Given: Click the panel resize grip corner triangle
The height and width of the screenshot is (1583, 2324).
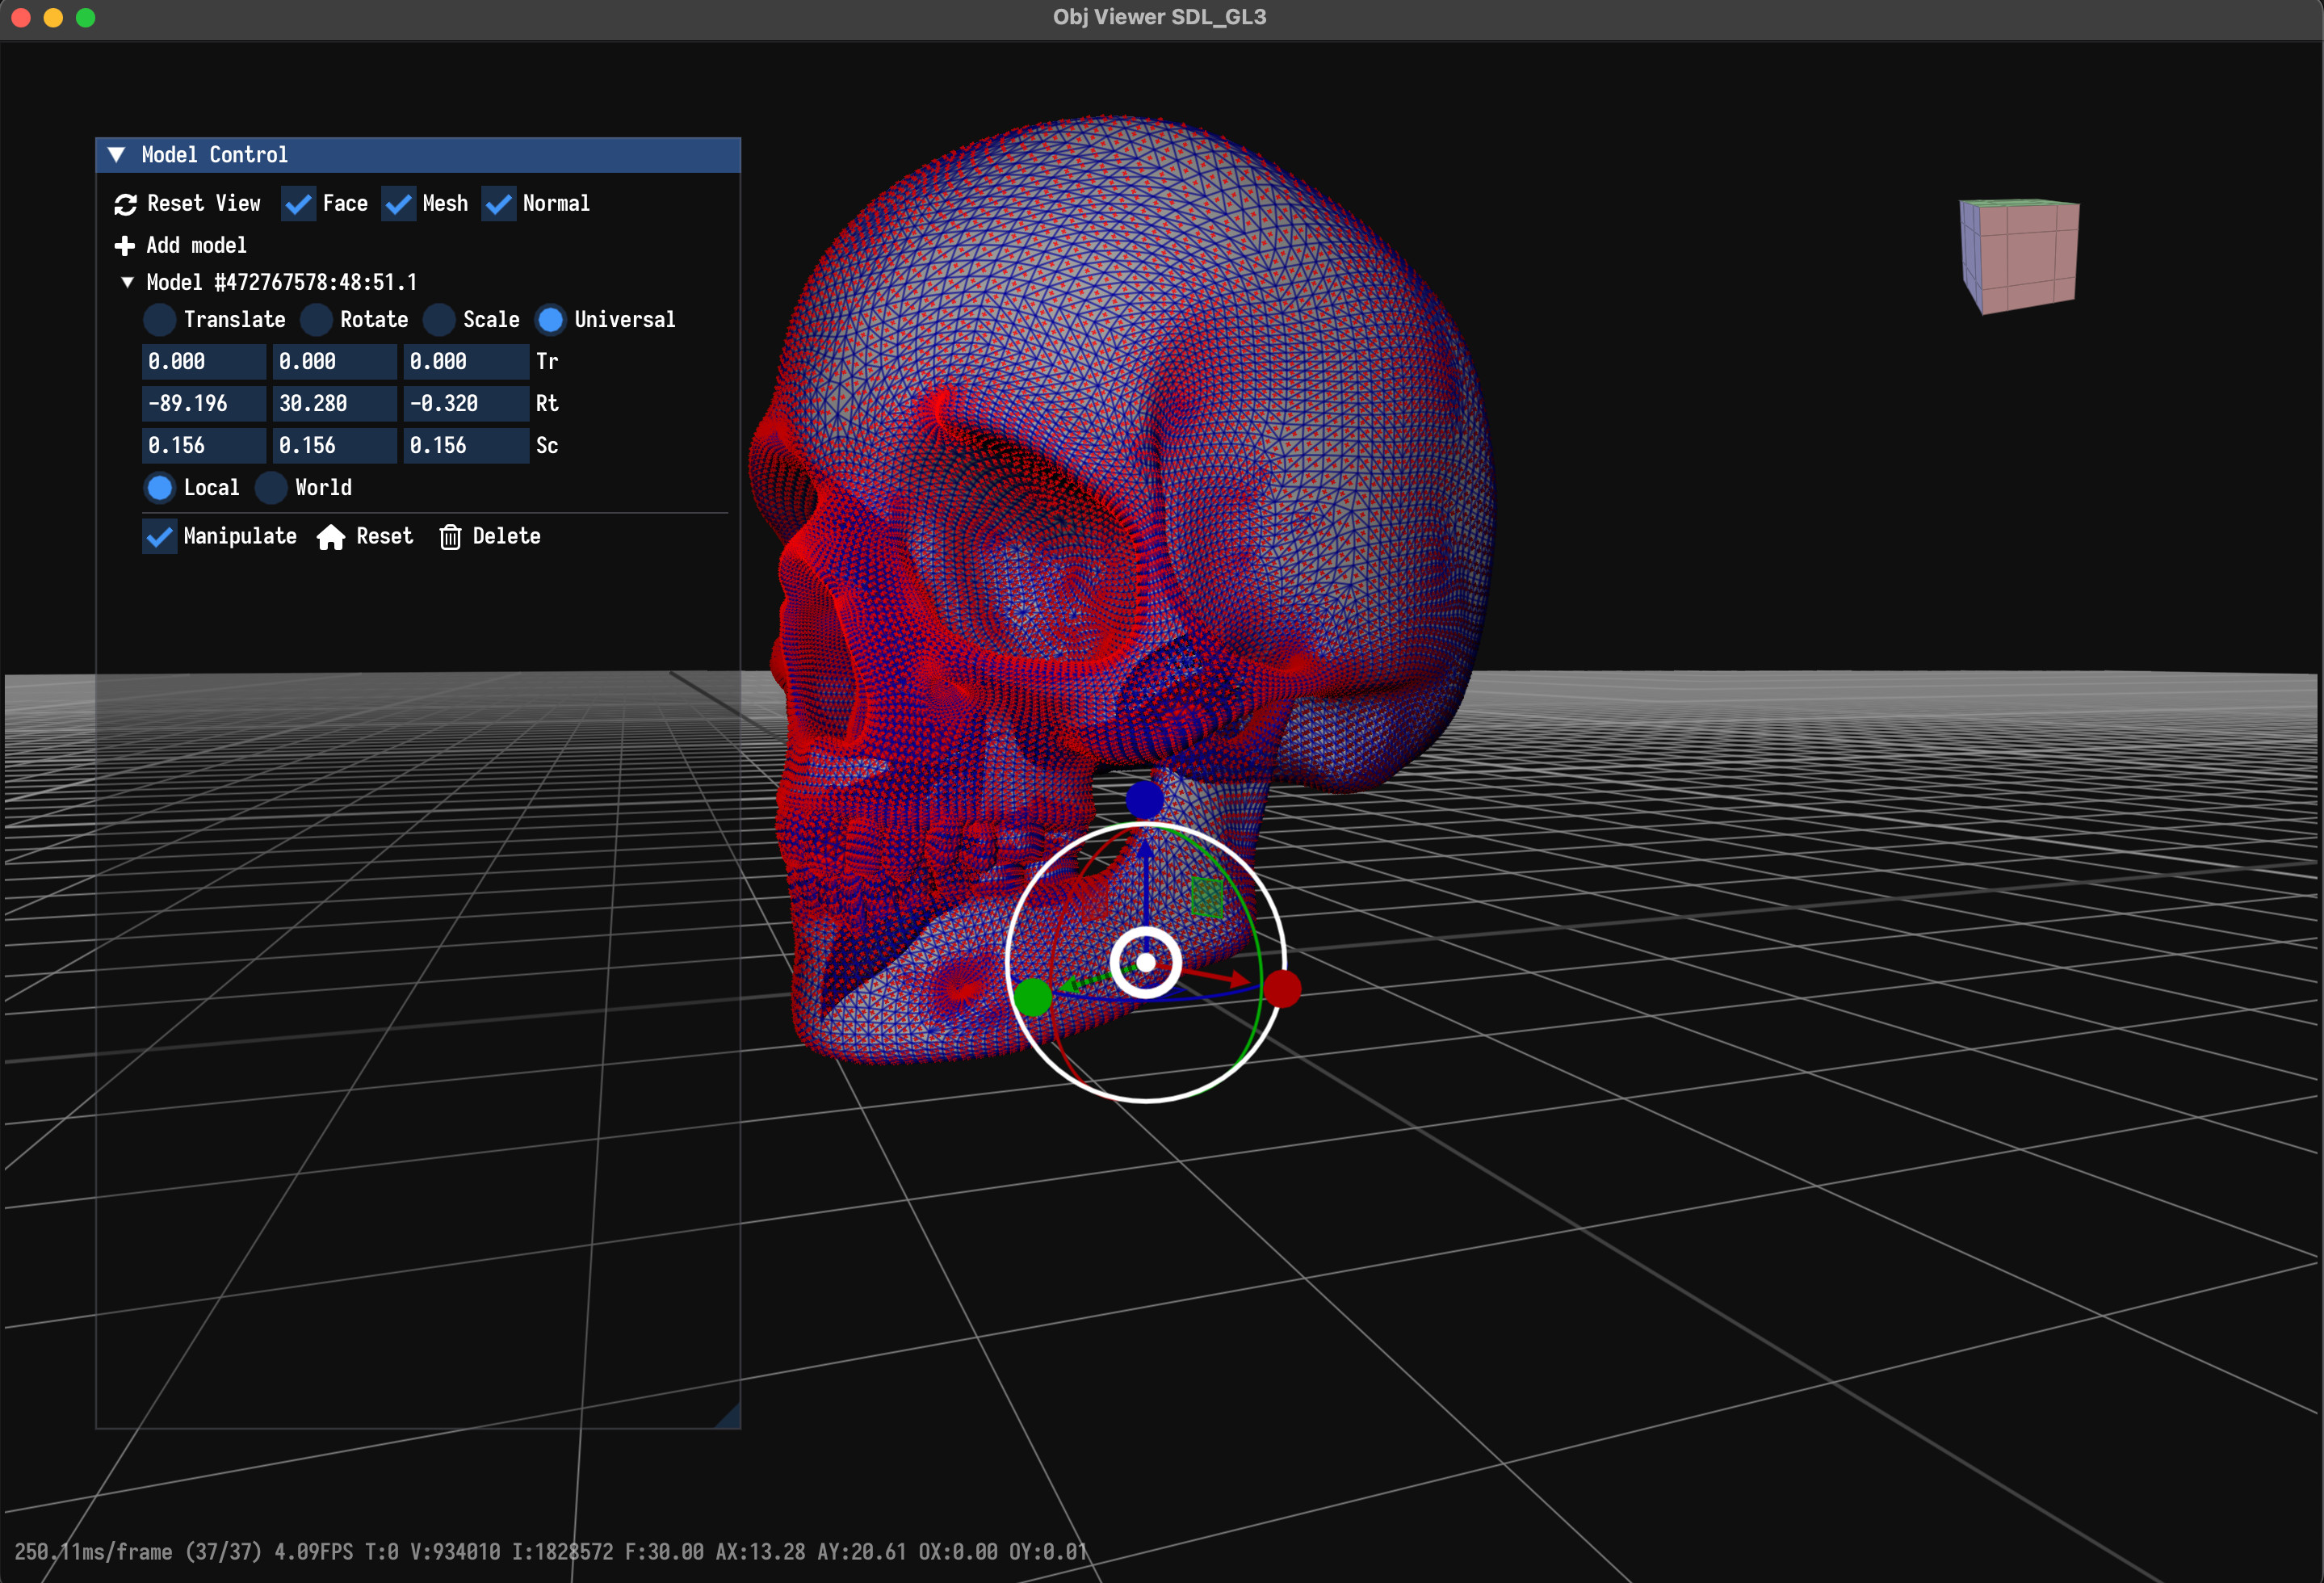Looking at the screenshot, I should tap(728, 1415).
